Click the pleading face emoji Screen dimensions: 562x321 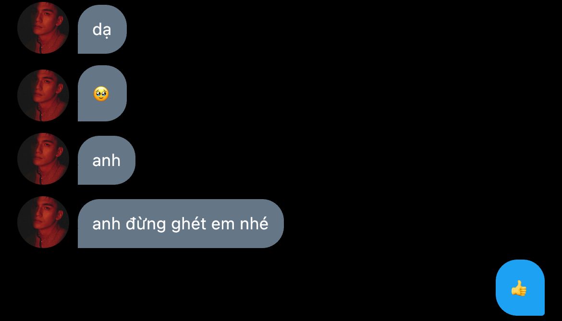click(101, 94)
